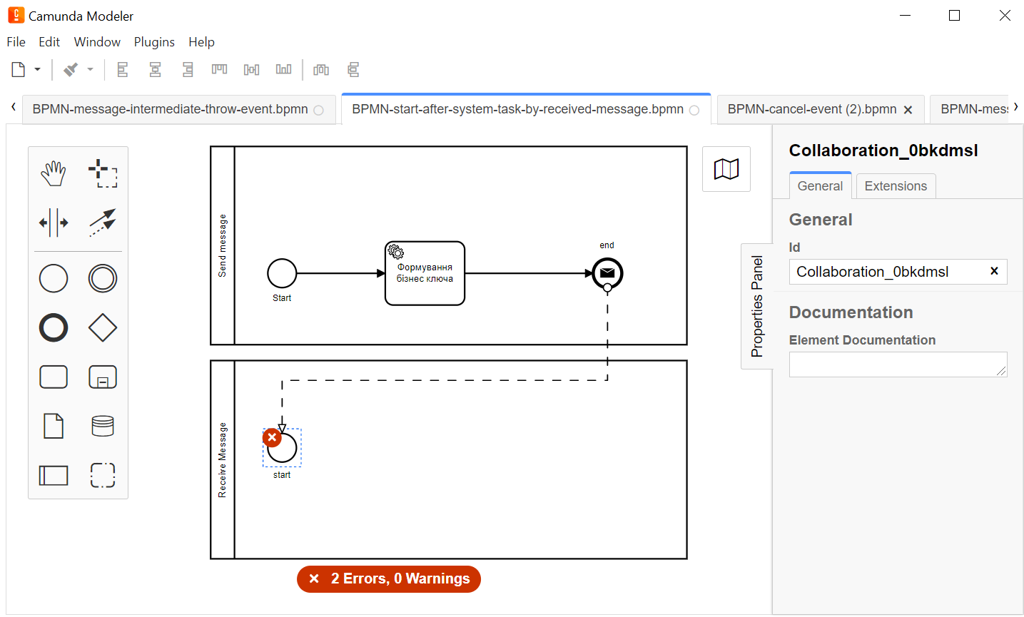This screenshot has height=617, width=1024.
Task: Activate the Space tool
Action: pos(54,223)
